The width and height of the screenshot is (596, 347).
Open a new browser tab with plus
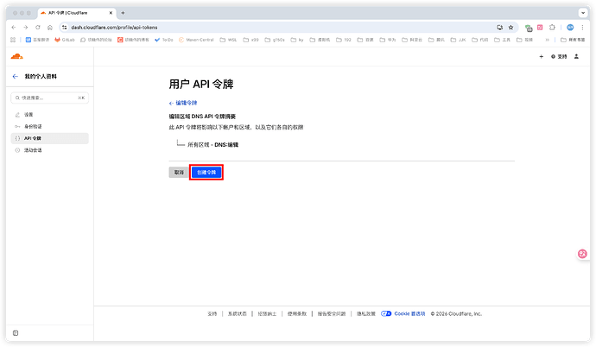point(123,13)
